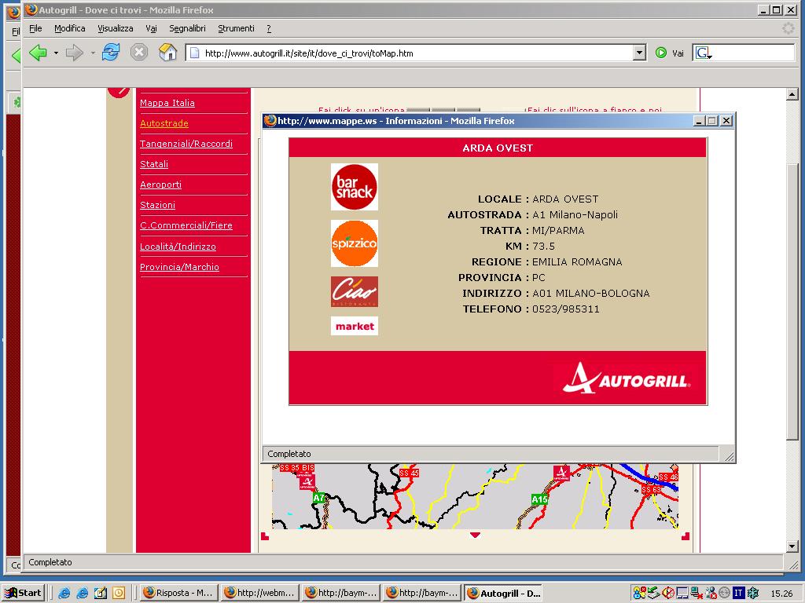Follow the Località/Indirizzo link
Viewport: 805px width, 603px height.
[178, 247]
